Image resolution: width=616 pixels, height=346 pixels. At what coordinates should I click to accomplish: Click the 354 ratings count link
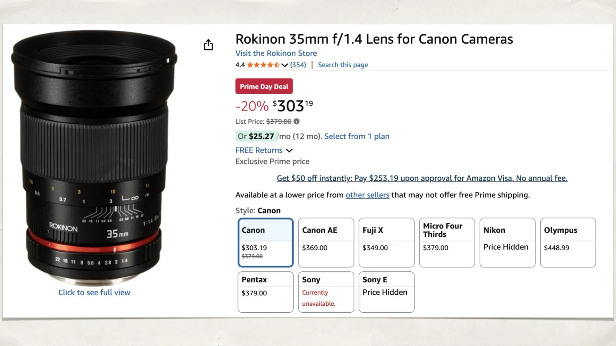298,65
